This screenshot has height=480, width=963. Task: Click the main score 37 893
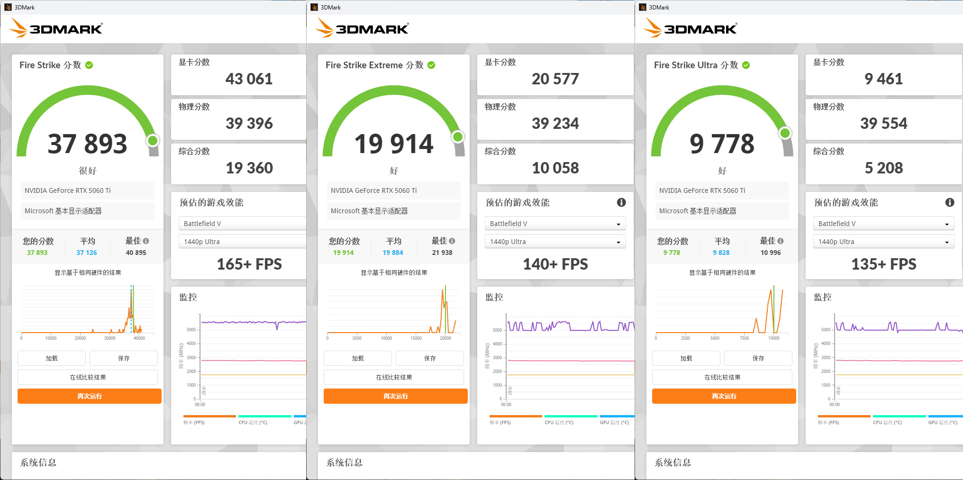[88, 144]
